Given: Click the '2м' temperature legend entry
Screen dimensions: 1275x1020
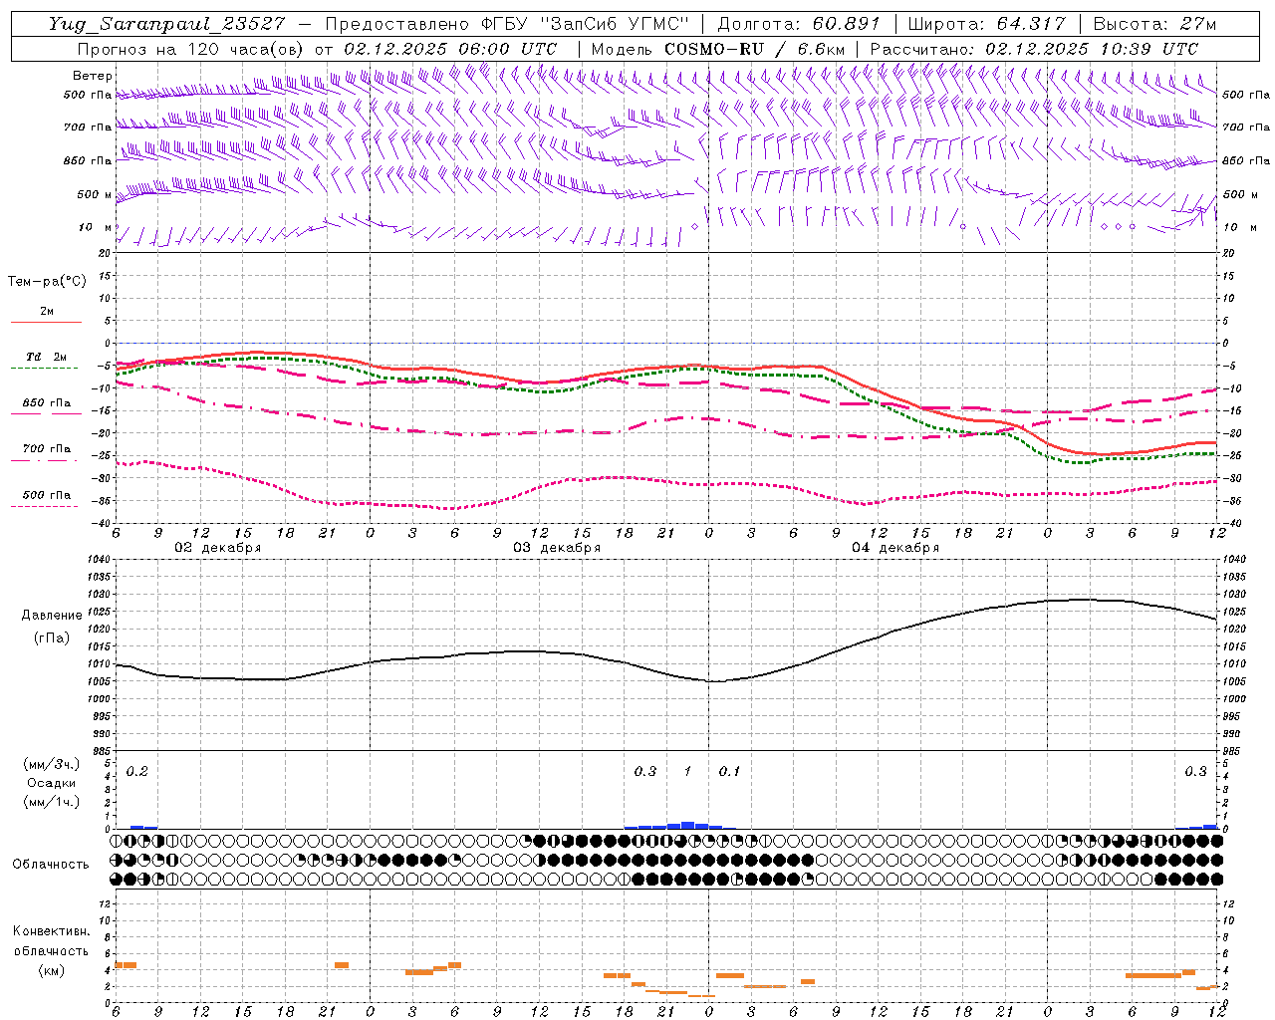Looking at the screenshot, I should click(x=47, y=312).
